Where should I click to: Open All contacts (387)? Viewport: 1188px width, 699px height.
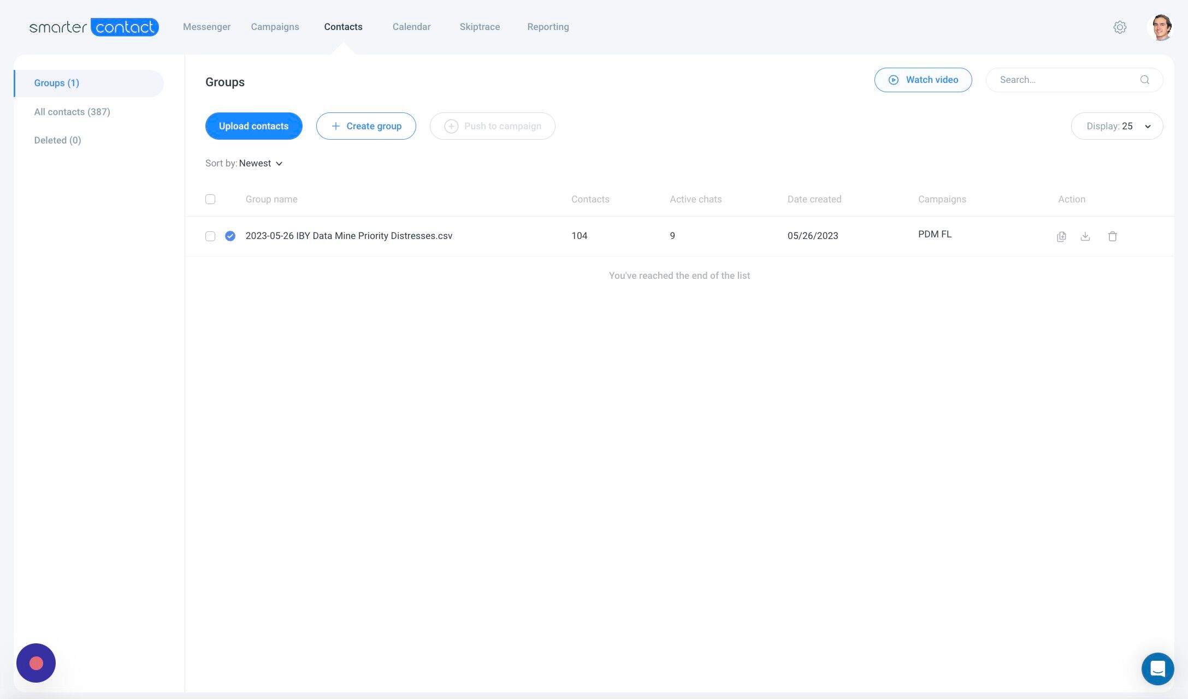pyautogui.click(x=72, y=112)
